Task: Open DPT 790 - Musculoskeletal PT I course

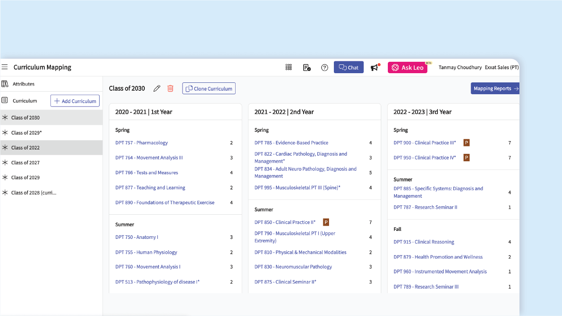Action: coord(295,237)
